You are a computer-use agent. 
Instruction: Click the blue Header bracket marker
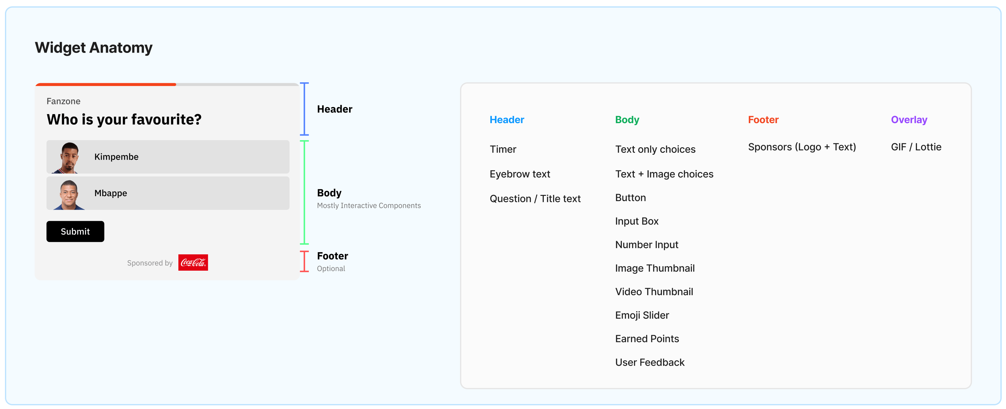pyautogui.click(x=304, y=109)
